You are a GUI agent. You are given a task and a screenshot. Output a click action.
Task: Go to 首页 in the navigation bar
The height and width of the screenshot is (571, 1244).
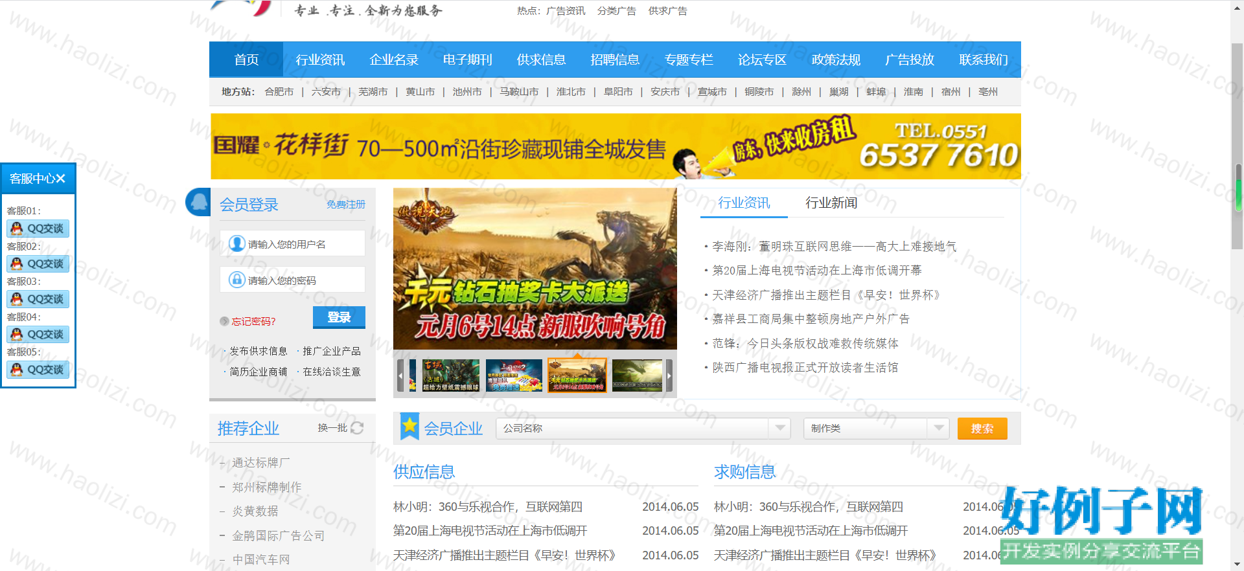point(246,60)
